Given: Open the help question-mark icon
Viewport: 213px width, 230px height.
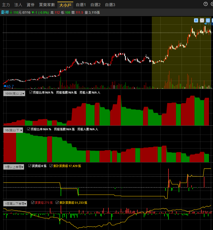Looking at the screenshot, I should coord(205,4).
